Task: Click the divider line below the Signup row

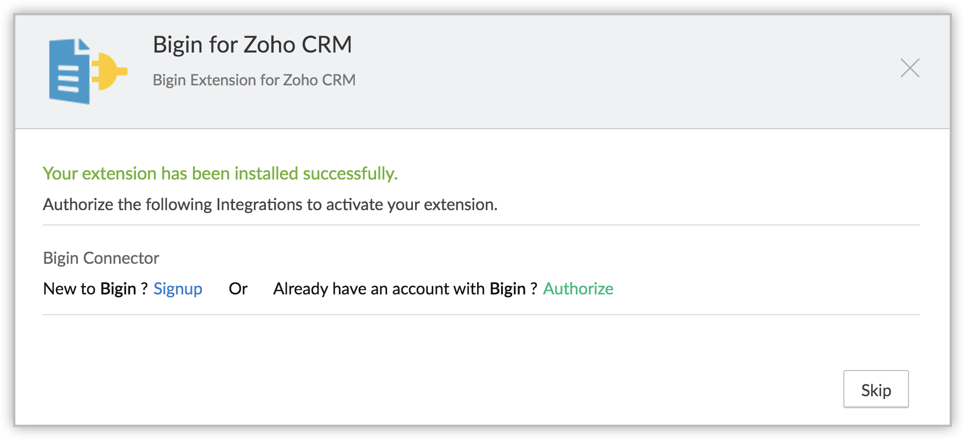Action: 481,315
